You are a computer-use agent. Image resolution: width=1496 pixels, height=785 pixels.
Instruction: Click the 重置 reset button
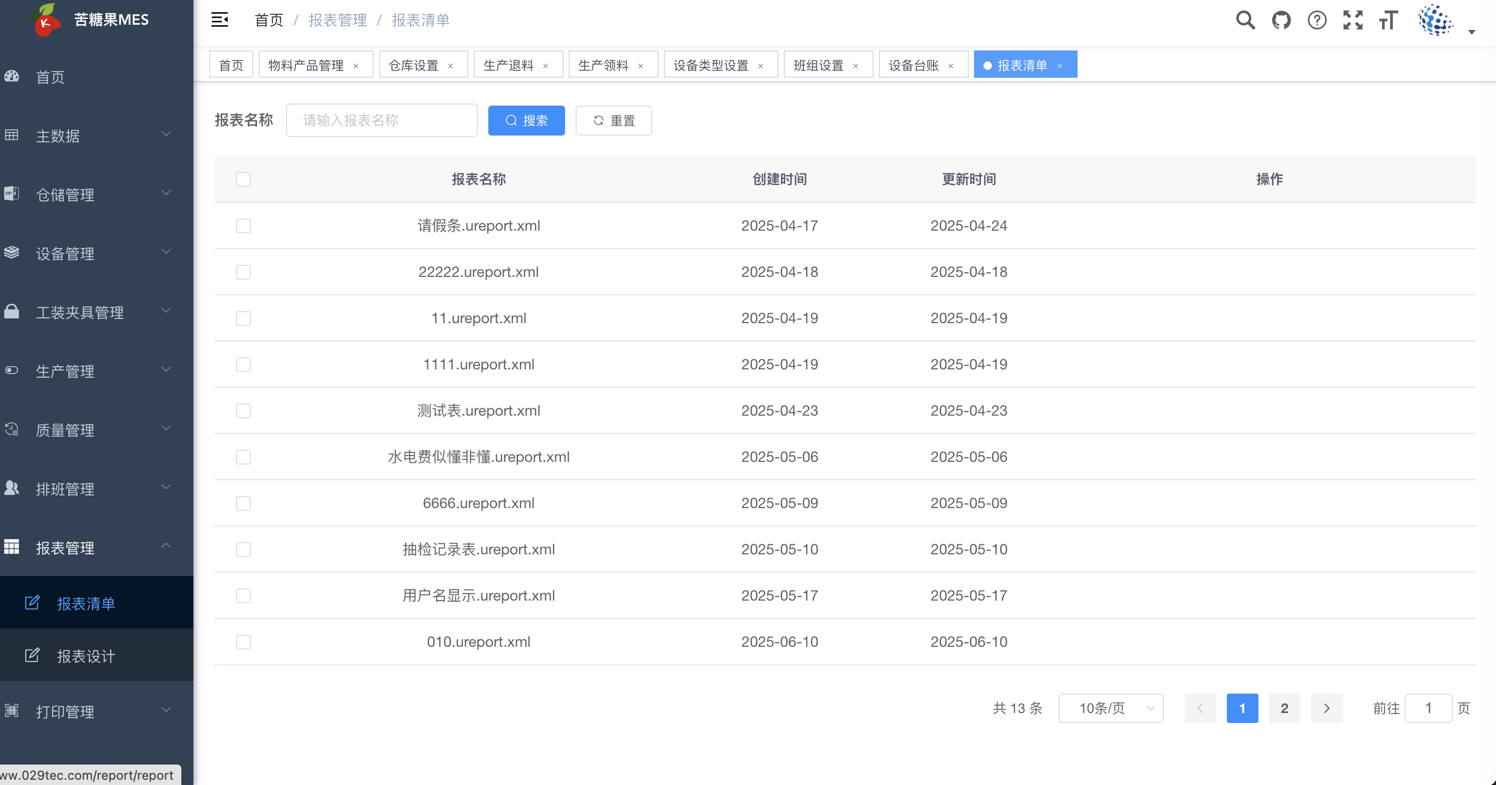click(x=613, y=120)
